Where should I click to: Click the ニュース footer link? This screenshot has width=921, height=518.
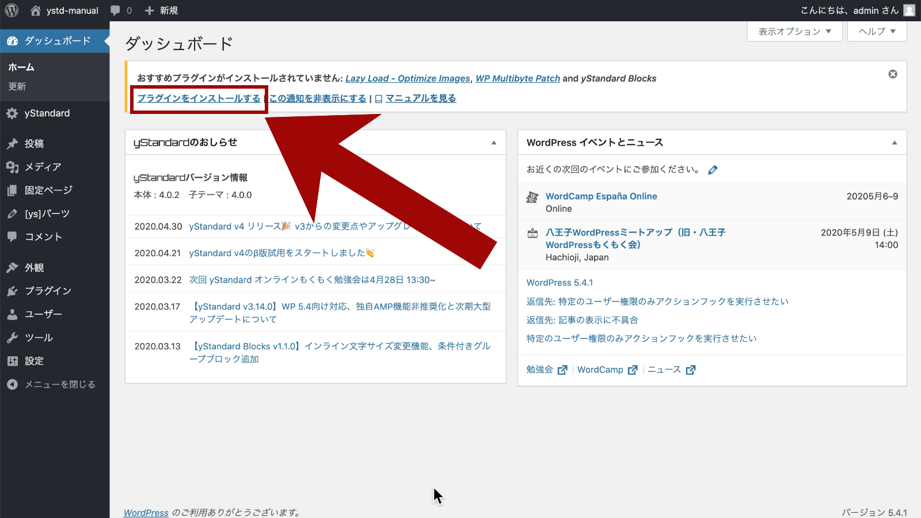pos(664,370)
